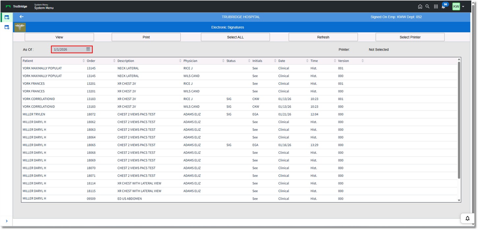Open System Menu from the top bar
The width and height of the screenshot is (478, 230).
pyautogui.click(x=44, y=6)
